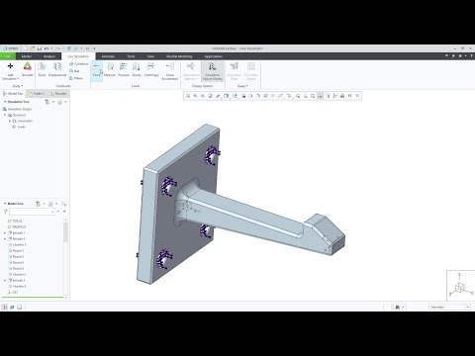Select the Fixed constraint tool
This screenshot has height=356, width=475.
(x=42, y=70)
